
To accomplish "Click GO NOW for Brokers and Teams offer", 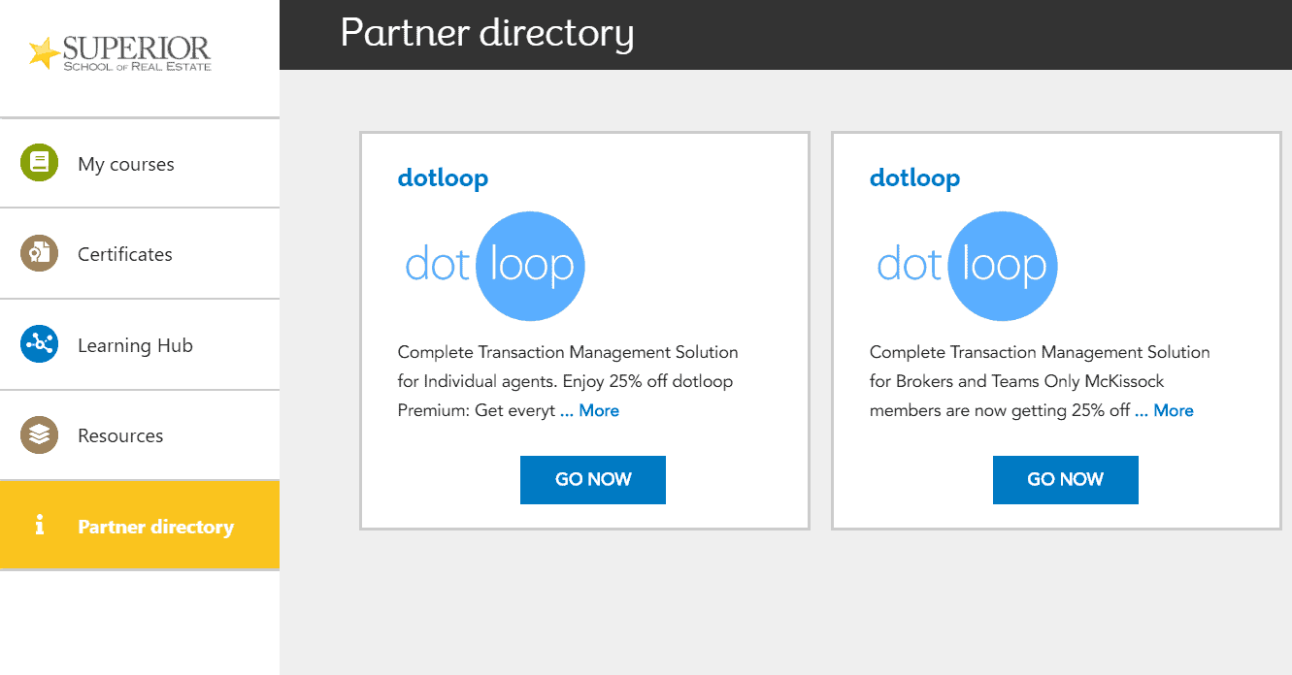I will (x=1065, y=479).
